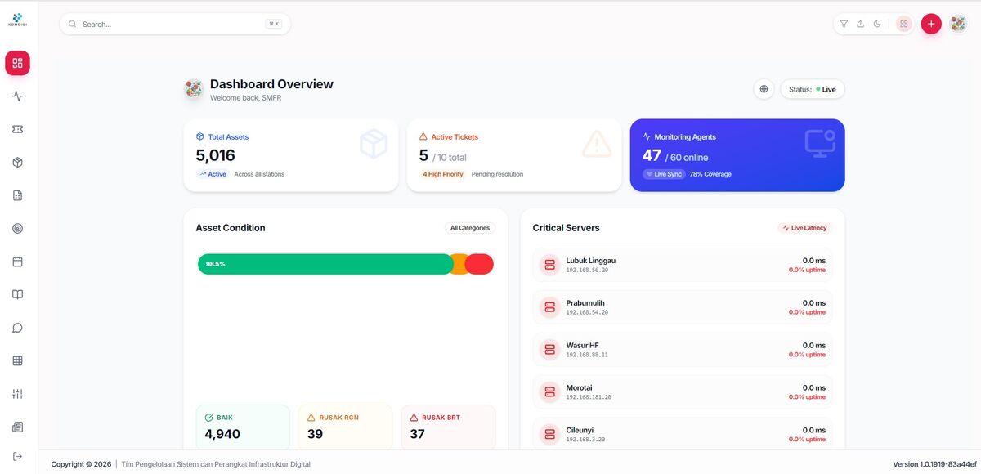Viewport: 981px width, 474px height.
Task: Click the IP address 192.168.56.20
Action: (x=587, y=270)
